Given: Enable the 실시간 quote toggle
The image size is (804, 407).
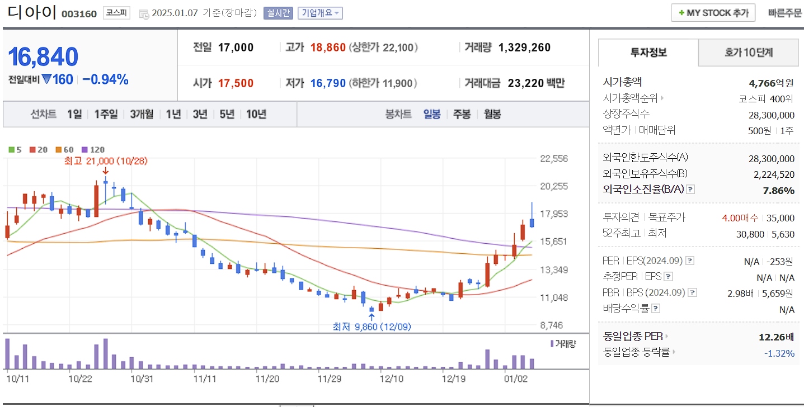Looking at the screenshot, I should tap(278, 13).
